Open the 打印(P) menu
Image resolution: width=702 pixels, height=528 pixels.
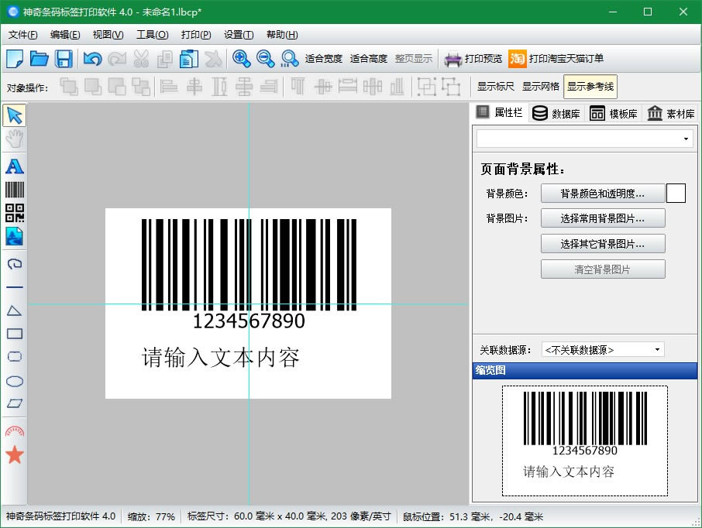point(196,35)
